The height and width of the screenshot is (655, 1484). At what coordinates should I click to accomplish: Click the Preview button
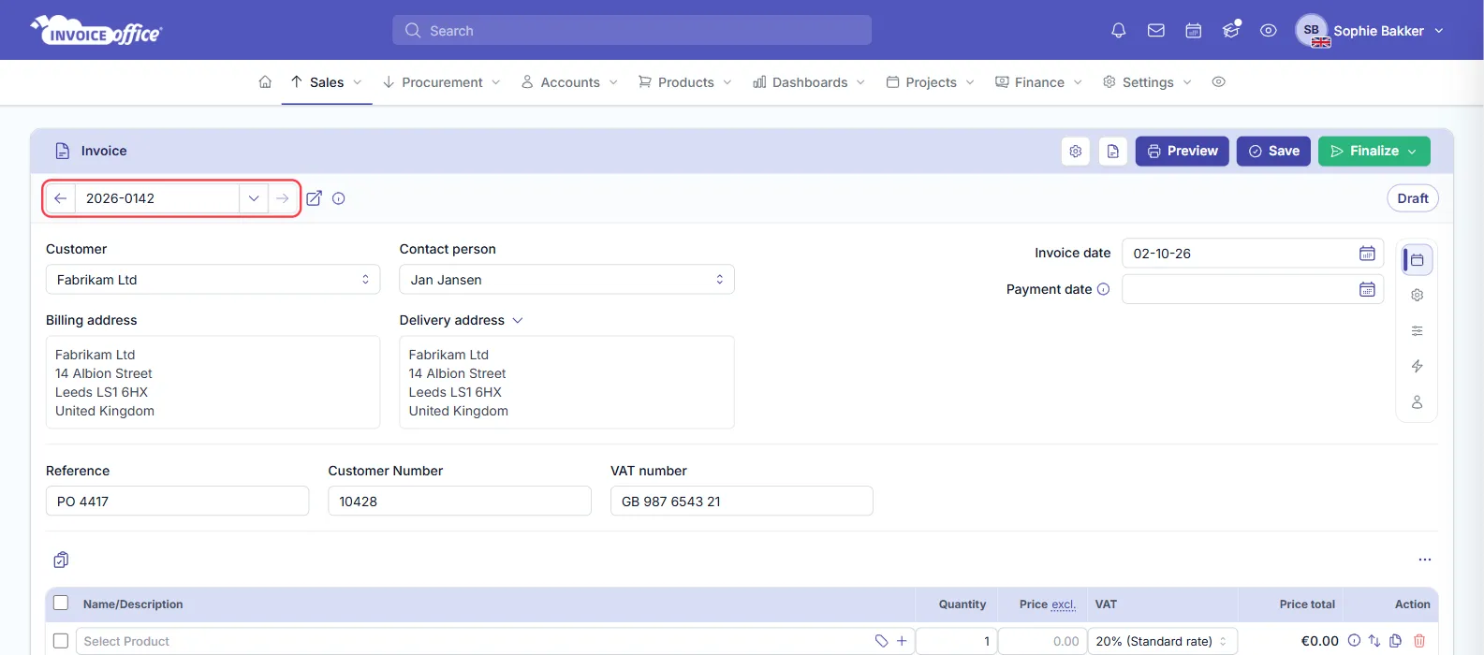[1183, 152]
